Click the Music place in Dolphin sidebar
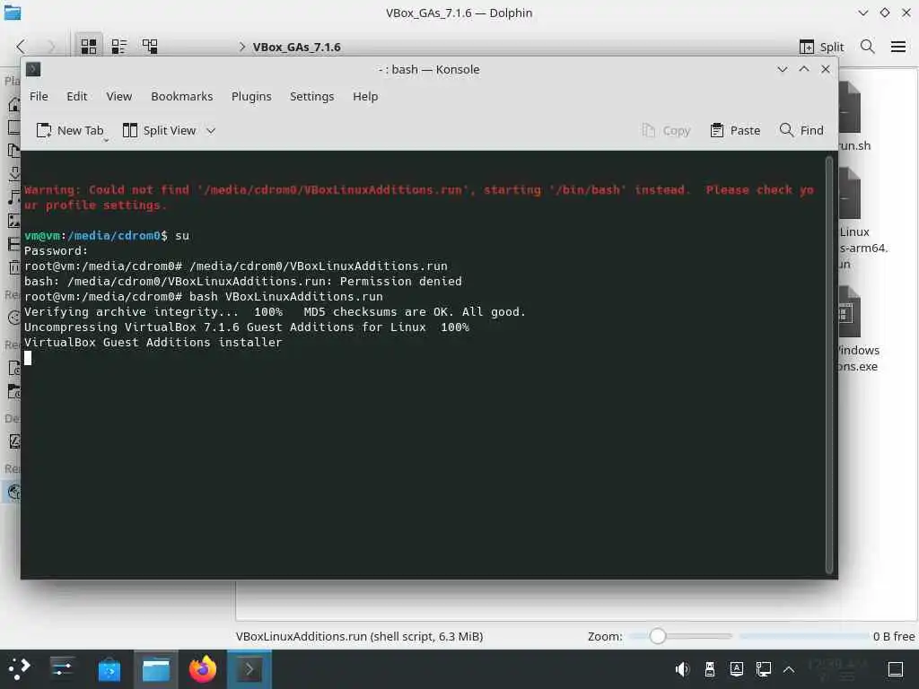Image resolution: width=919 pixels, height=689 pixels. click(14, 197)
